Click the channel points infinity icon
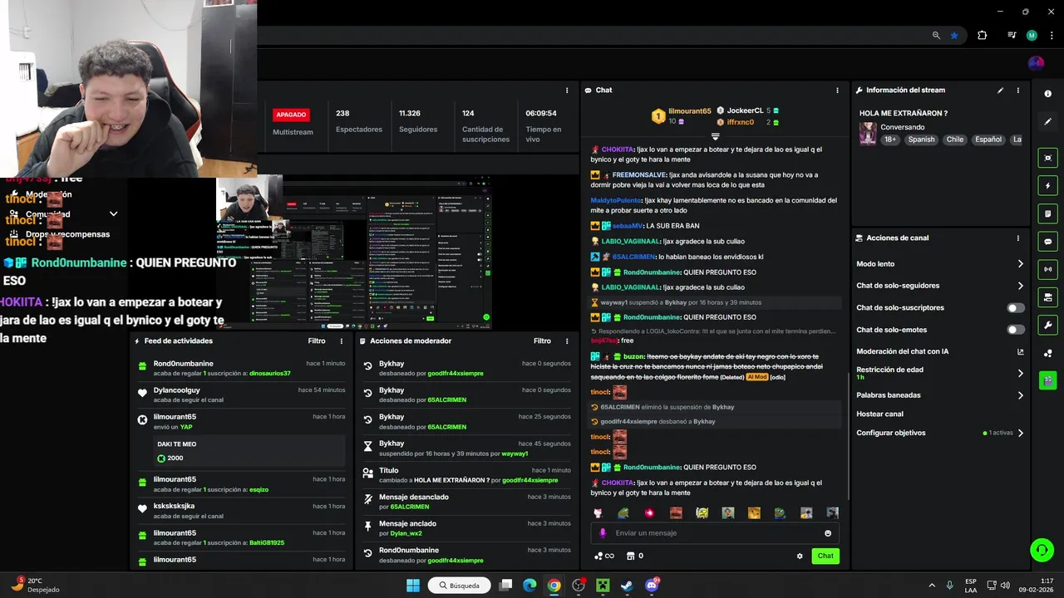This screenshot has width=1064, height=598. [x=603, y=556]
